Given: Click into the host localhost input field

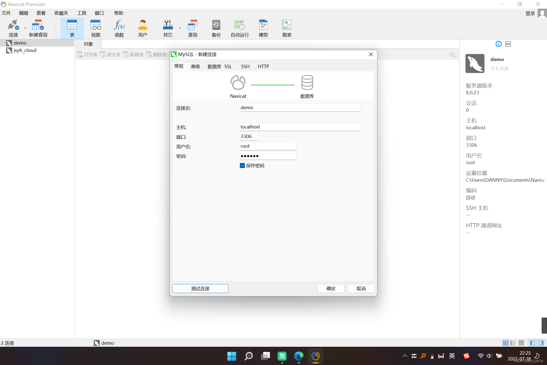Looking at the screenshot, I should tap(300, 127).
